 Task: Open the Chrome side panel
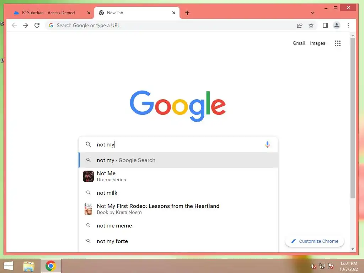tap(325, 25)
